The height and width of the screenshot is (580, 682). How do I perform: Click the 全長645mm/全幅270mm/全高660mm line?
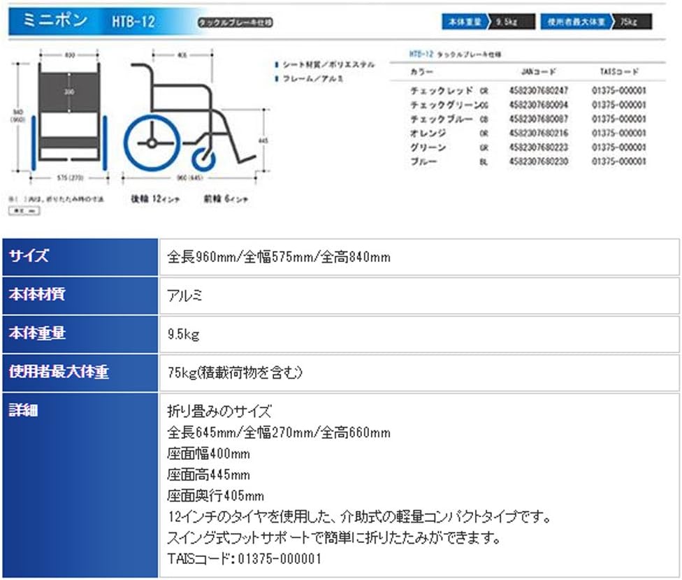pyautogui.click(x=279, y=433)
